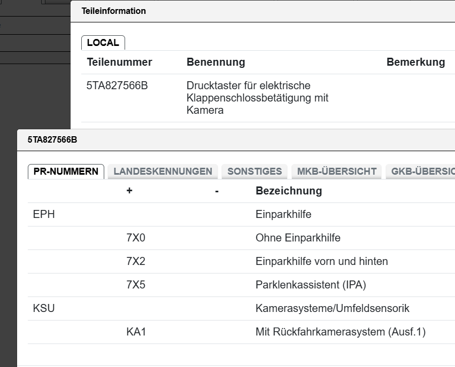This screenshot has width=455, height=367.
Task: Open the LOCAL tab
Action: (x=103, y=43)
